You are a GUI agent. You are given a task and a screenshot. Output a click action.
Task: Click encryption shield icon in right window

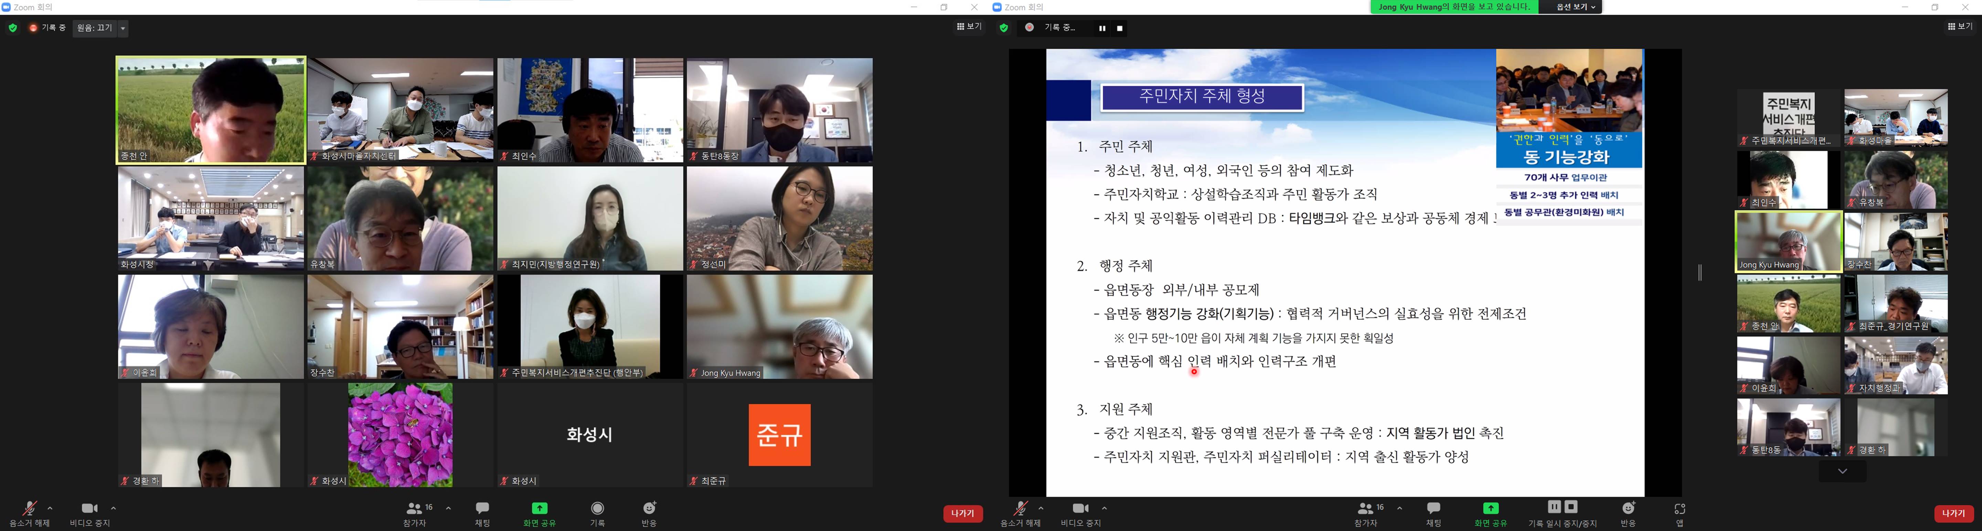[1003, 27]
